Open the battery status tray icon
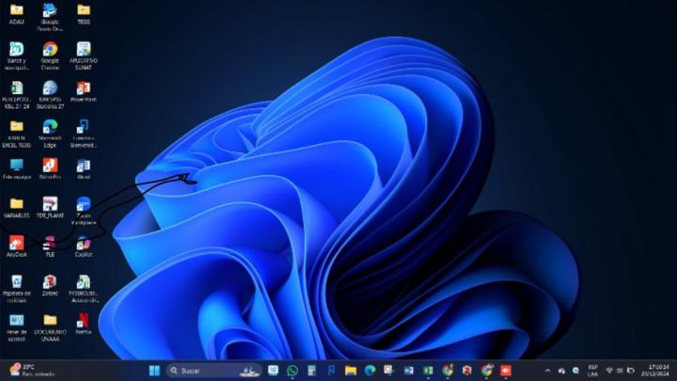 pyautogui.click(x=630, y=371)
